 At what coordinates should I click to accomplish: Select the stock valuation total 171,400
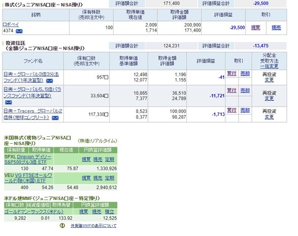(x=171, y=3)
